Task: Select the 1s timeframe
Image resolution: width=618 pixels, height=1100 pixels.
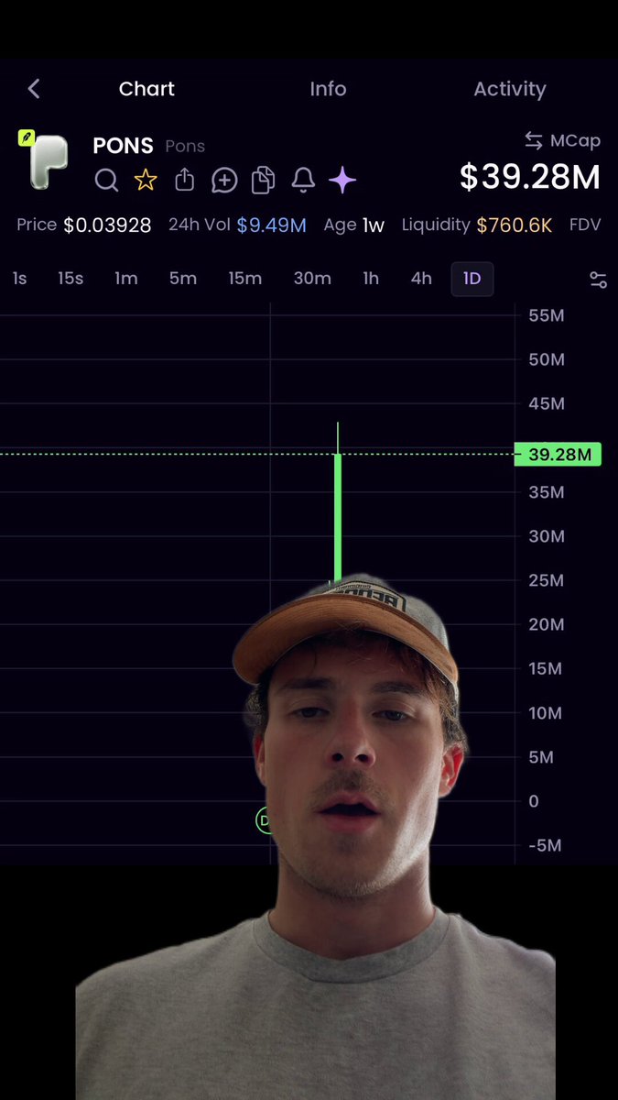Action: (x=19, y=279)
